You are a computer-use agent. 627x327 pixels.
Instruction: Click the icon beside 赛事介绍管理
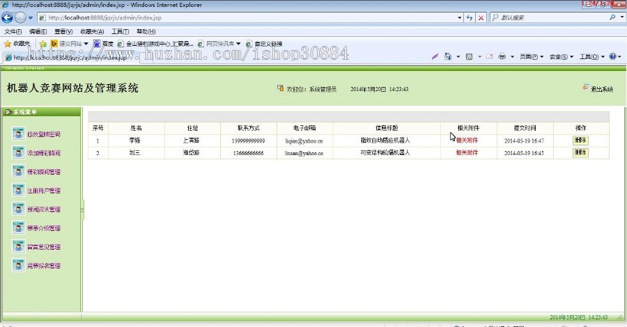point(18,228)
